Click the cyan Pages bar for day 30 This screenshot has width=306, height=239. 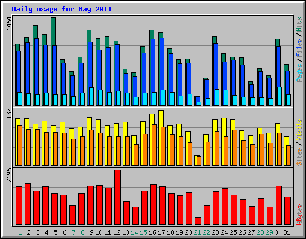tap(280, 96)
